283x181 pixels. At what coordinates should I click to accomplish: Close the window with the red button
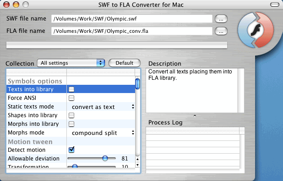[6, 5]
